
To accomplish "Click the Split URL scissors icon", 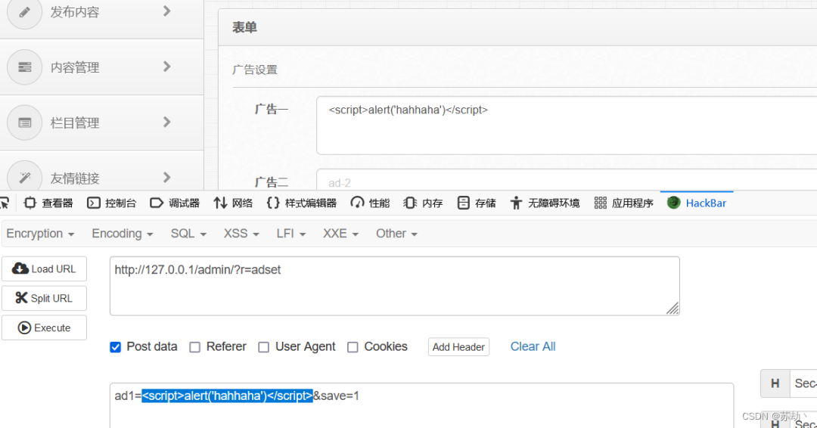I will click(21, 298).
